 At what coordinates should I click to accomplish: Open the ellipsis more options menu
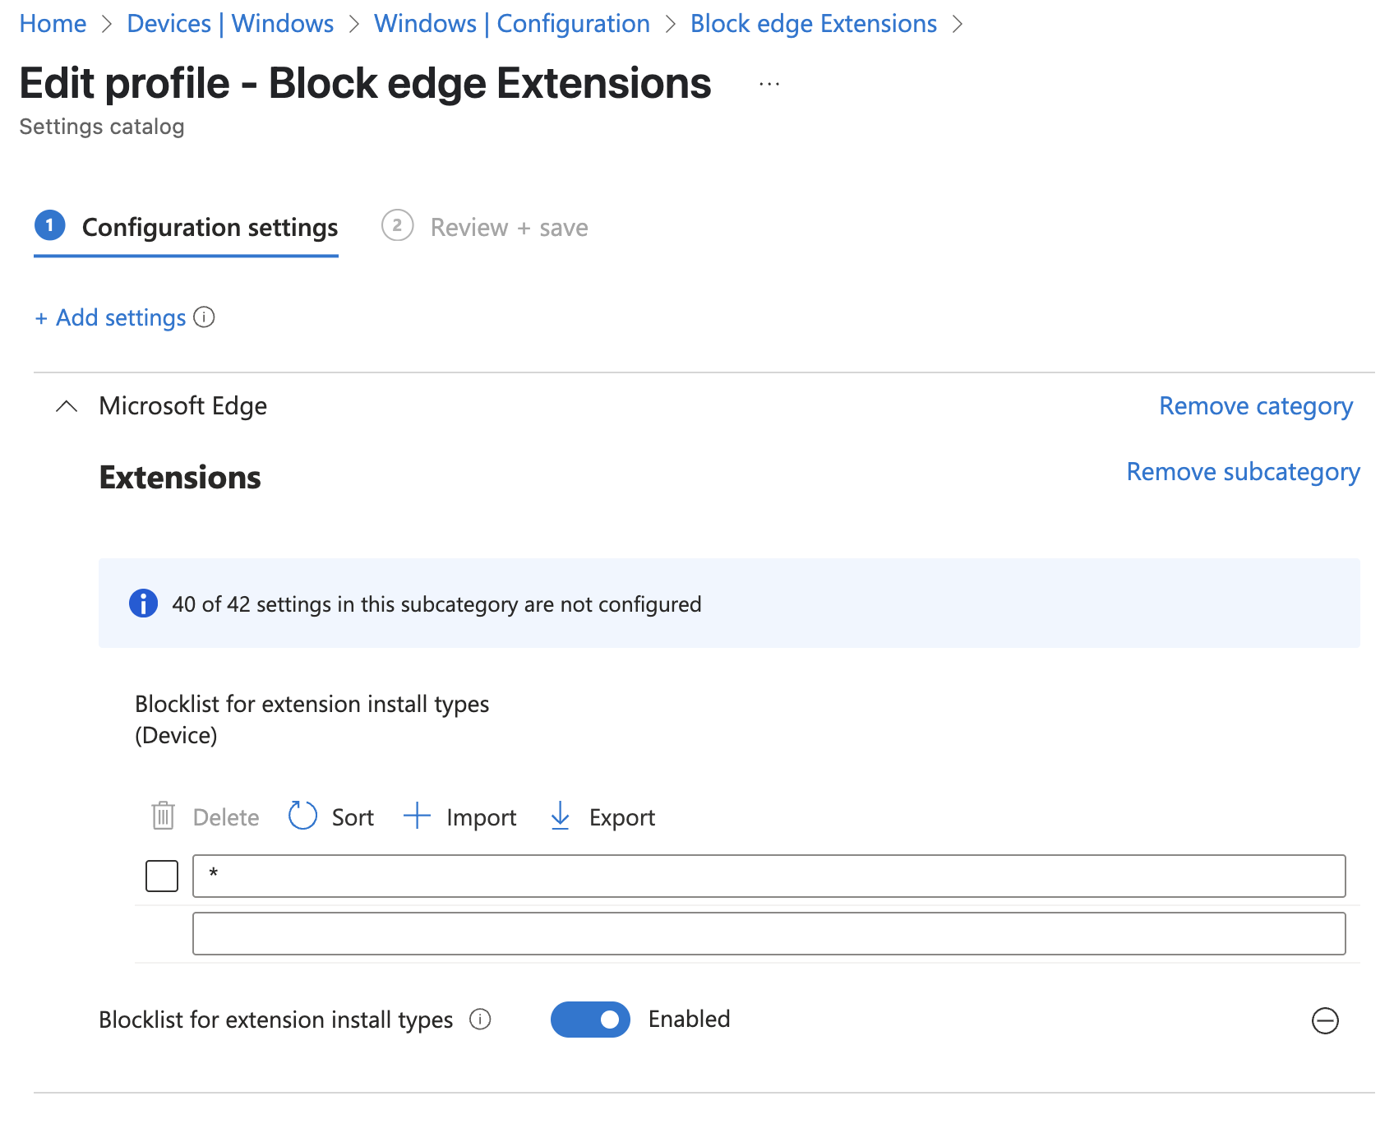point(769,84)
